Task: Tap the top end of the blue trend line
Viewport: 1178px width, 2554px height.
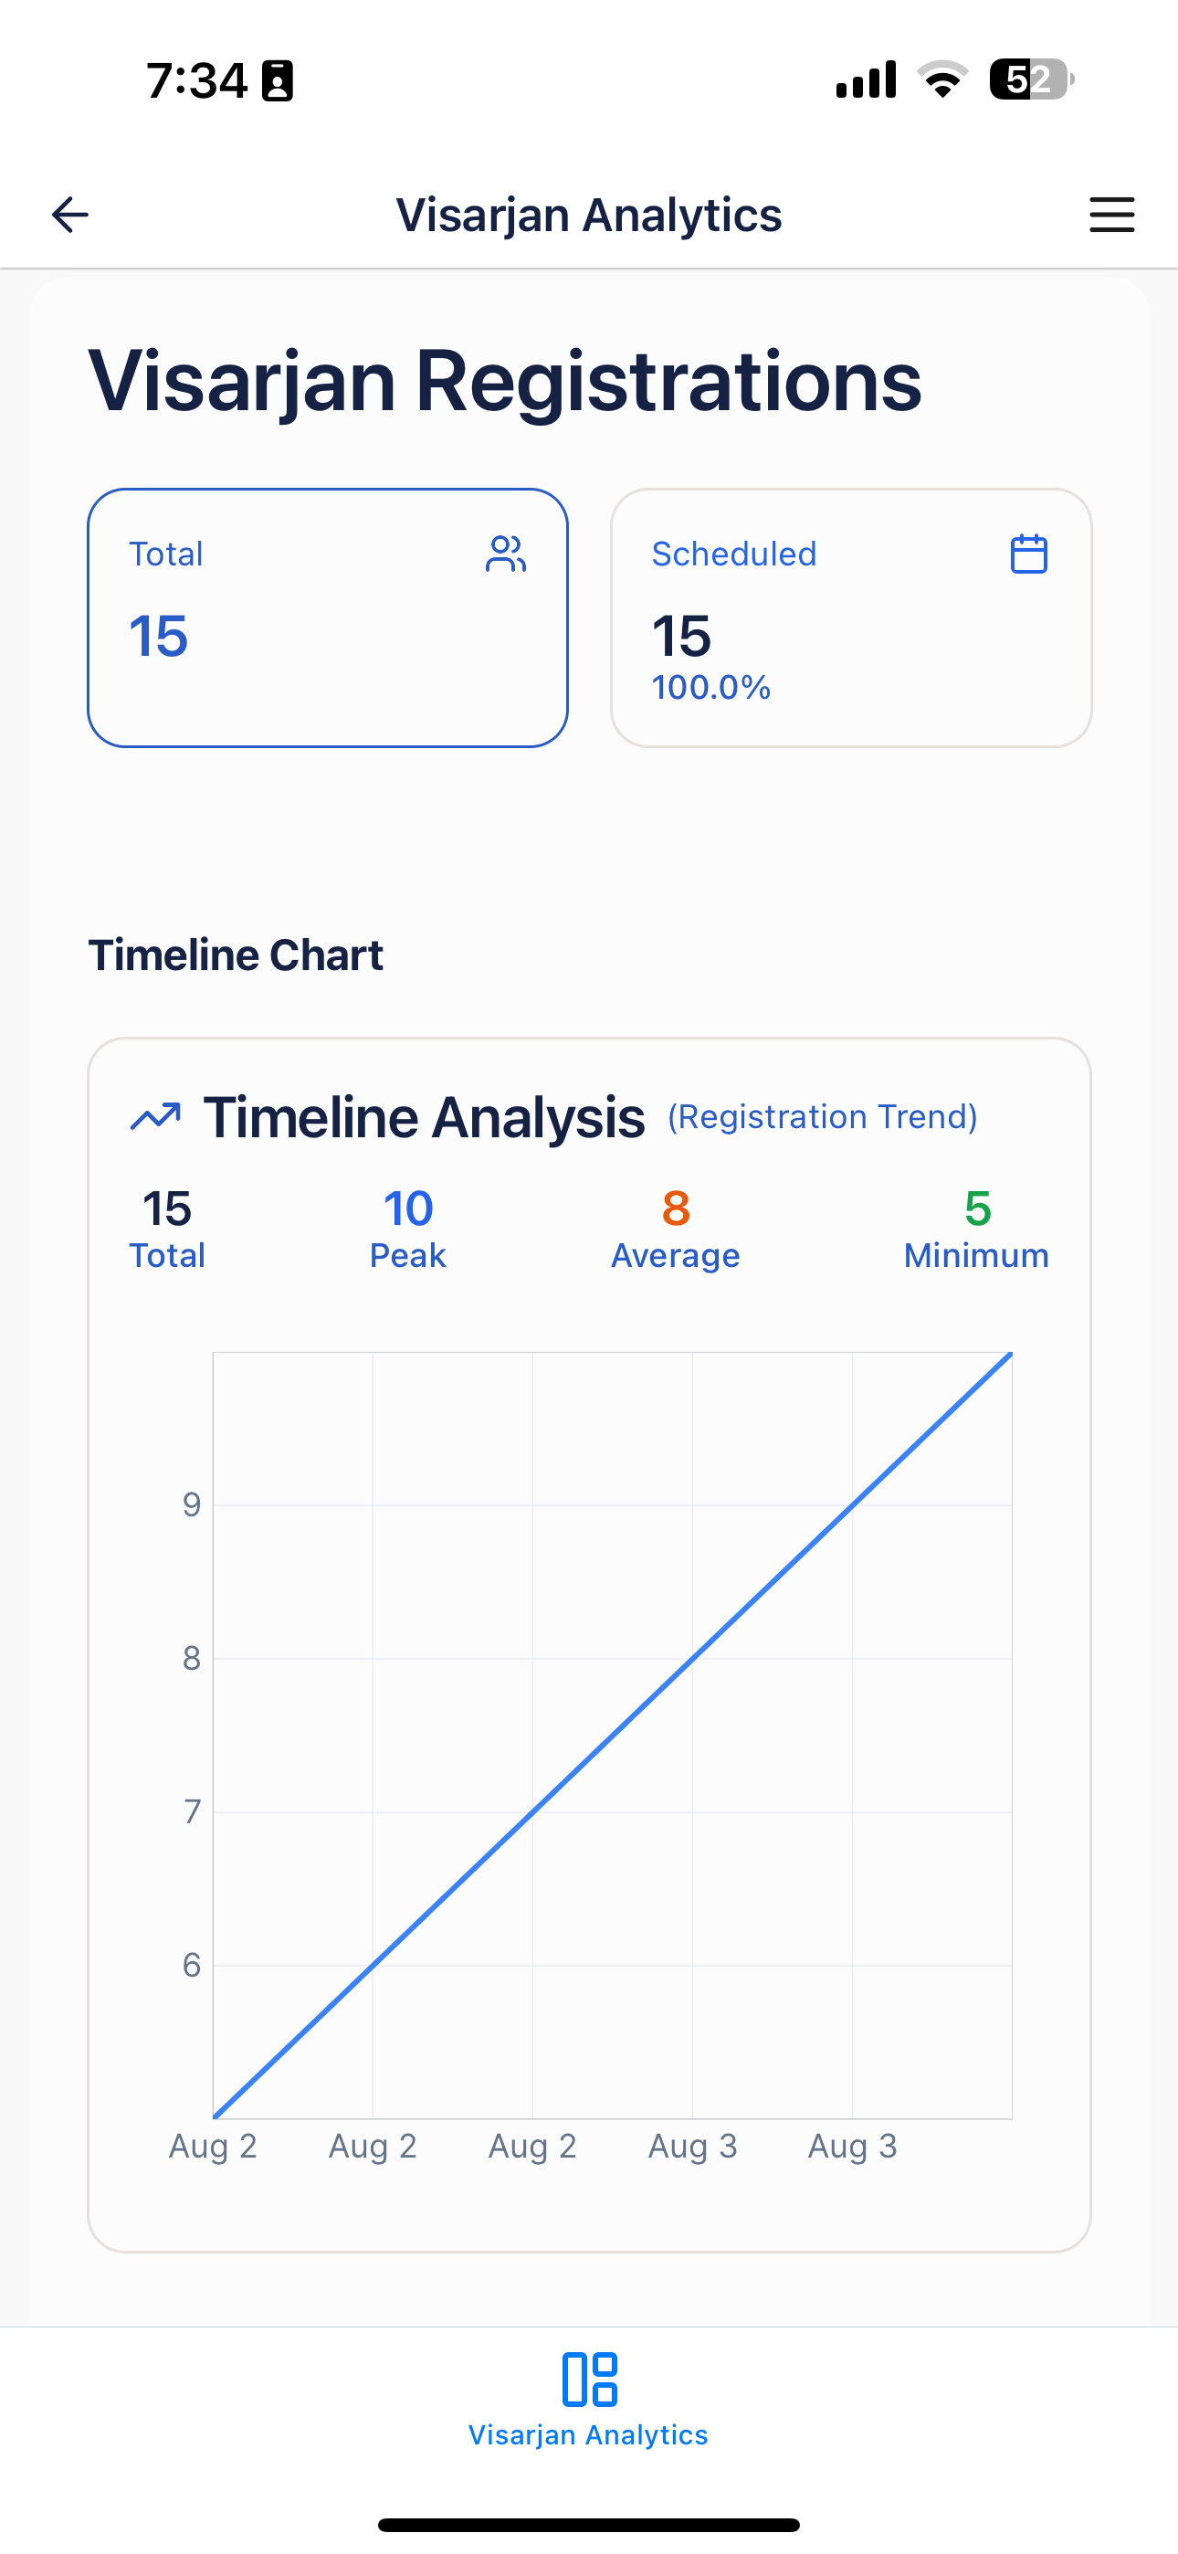Action: coord(1009,1355)
